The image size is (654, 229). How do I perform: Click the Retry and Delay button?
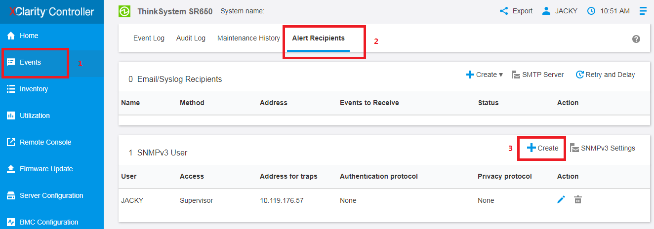point(605,75)
